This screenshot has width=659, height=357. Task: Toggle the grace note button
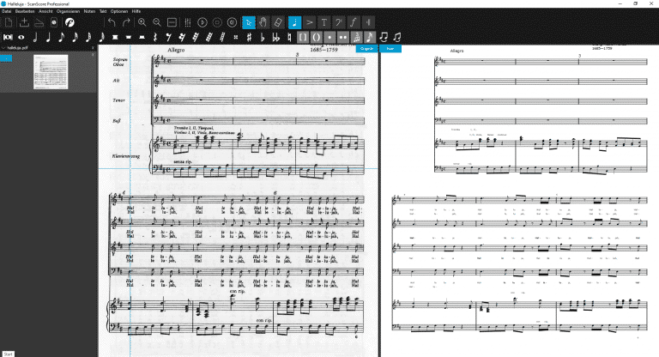[370, 38]
